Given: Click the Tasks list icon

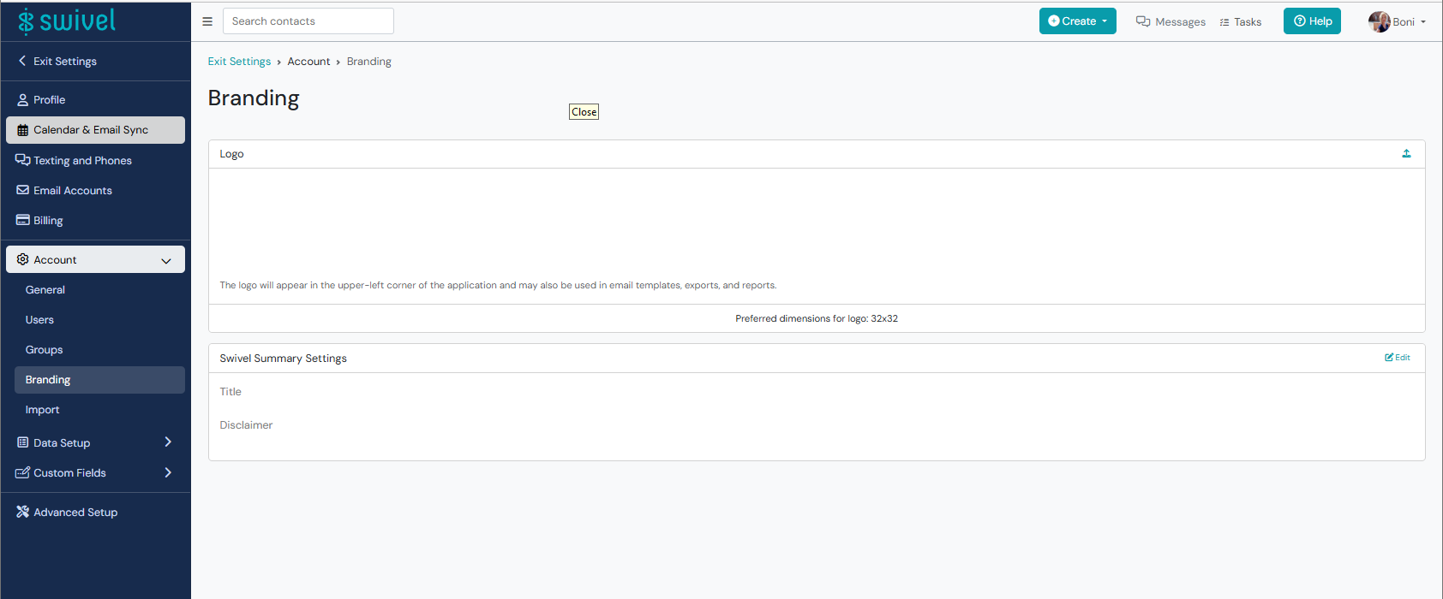Looking at the screenshot, I should pos(1224,22).
